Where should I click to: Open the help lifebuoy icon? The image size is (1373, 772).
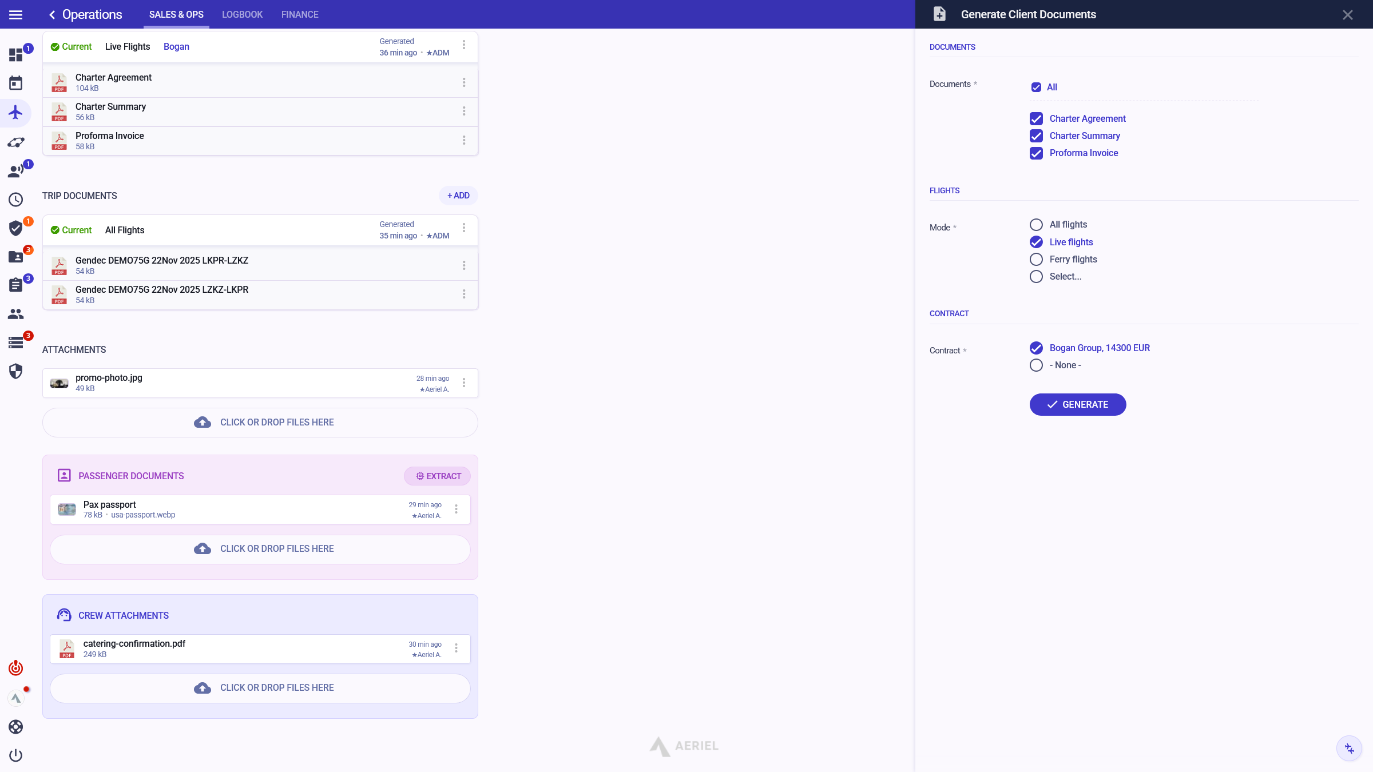click(16, 727)
